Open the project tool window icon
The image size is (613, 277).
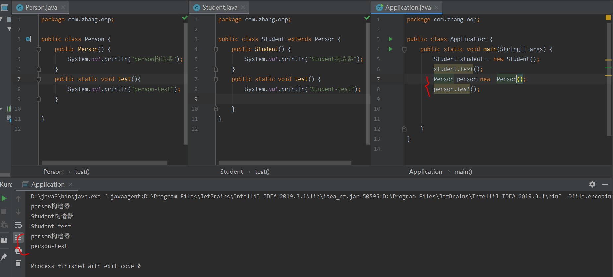point(5,7)
